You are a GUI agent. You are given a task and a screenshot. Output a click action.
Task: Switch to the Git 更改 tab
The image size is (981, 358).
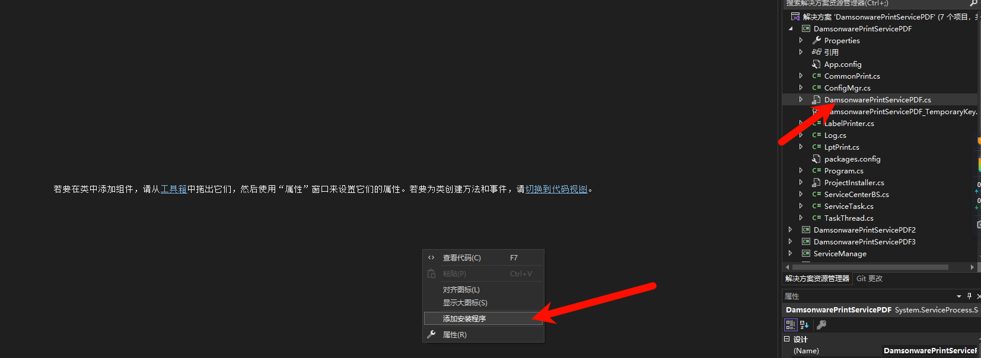[x=869, y=278]
